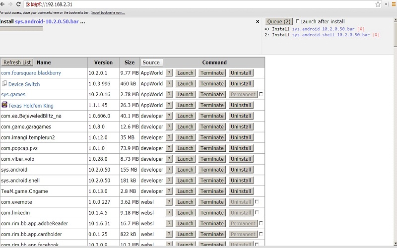
Task: Open Device Switch app icon
Action: pos(4,83)
